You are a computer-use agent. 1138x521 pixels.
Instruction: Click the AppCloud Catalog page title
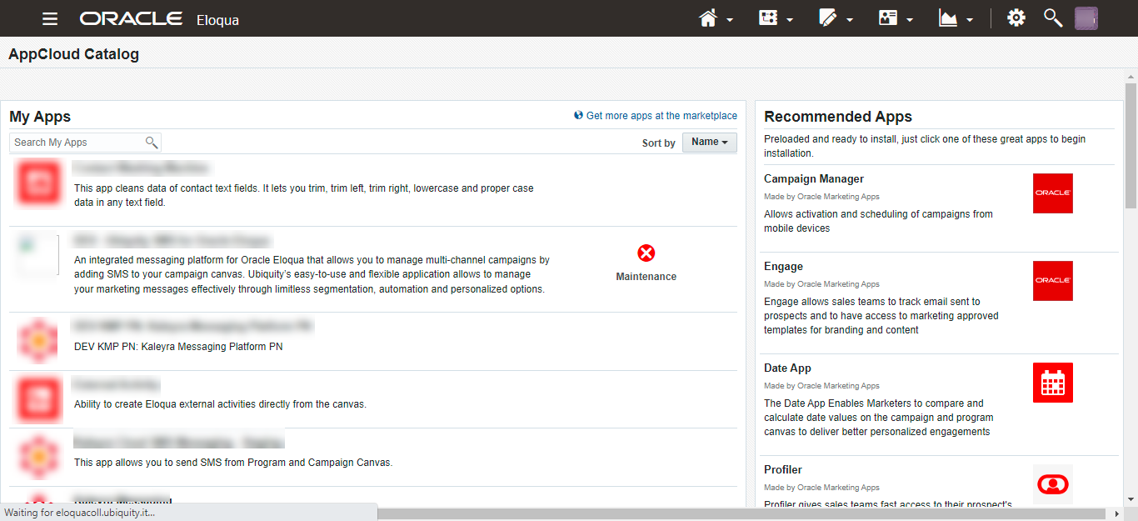click(73, 54)
